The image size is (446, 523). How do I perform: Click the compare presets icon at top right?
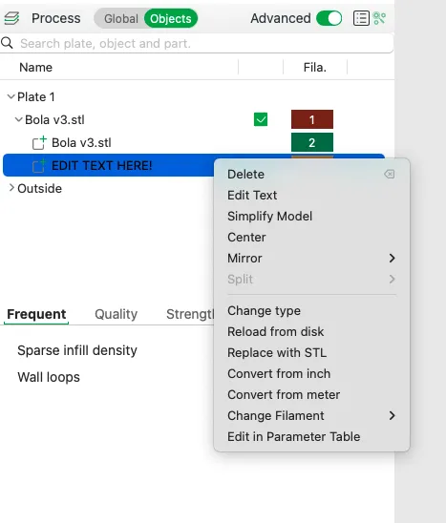[x=379, y=18]
